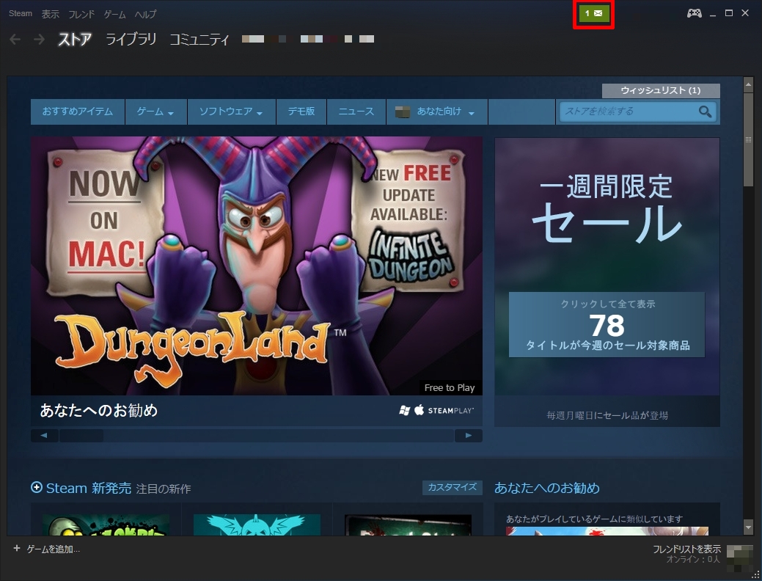Maximize the Steam window
Image resolution: width=762 pixels, height=581 pixels.
(x=729, y=13)
